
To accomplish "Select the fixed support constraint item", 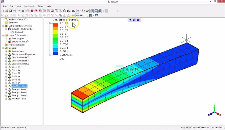I will click(18, 38).
